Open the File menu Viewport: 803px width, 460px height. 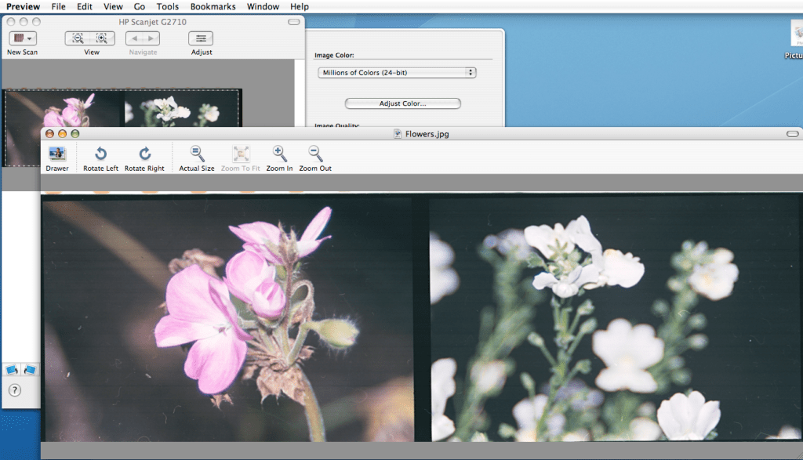[59, 6]
